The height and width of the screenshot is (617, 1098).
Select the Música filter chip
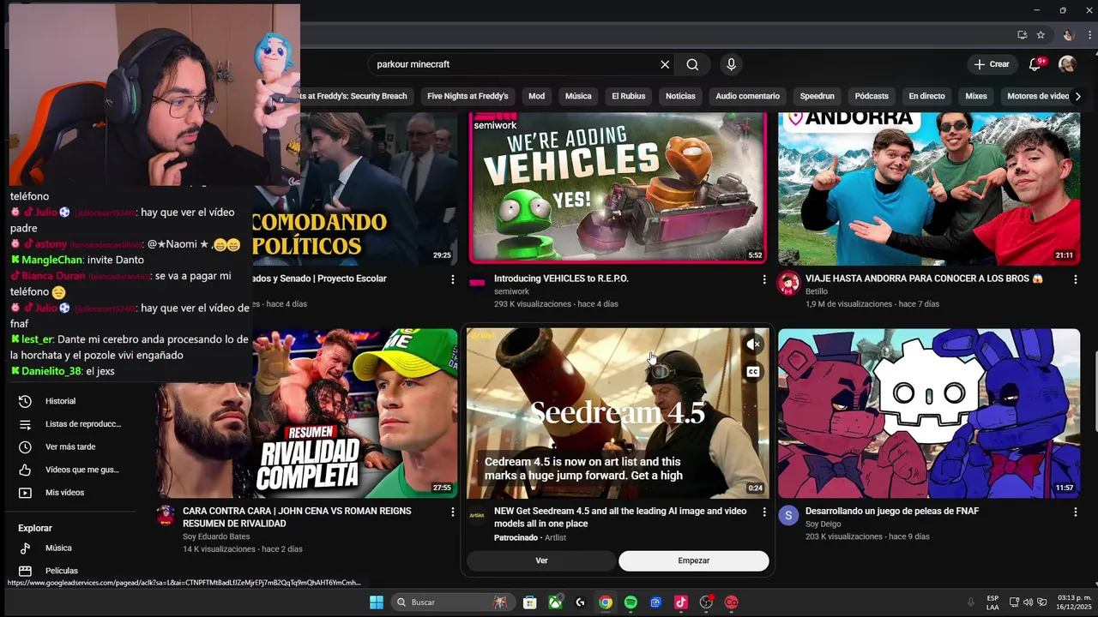coord(578,96)
